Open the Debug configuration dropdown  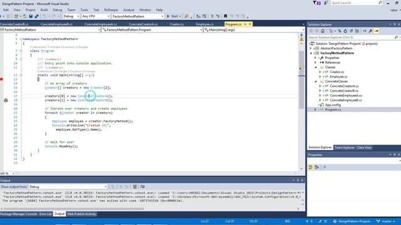pos(71,16)
